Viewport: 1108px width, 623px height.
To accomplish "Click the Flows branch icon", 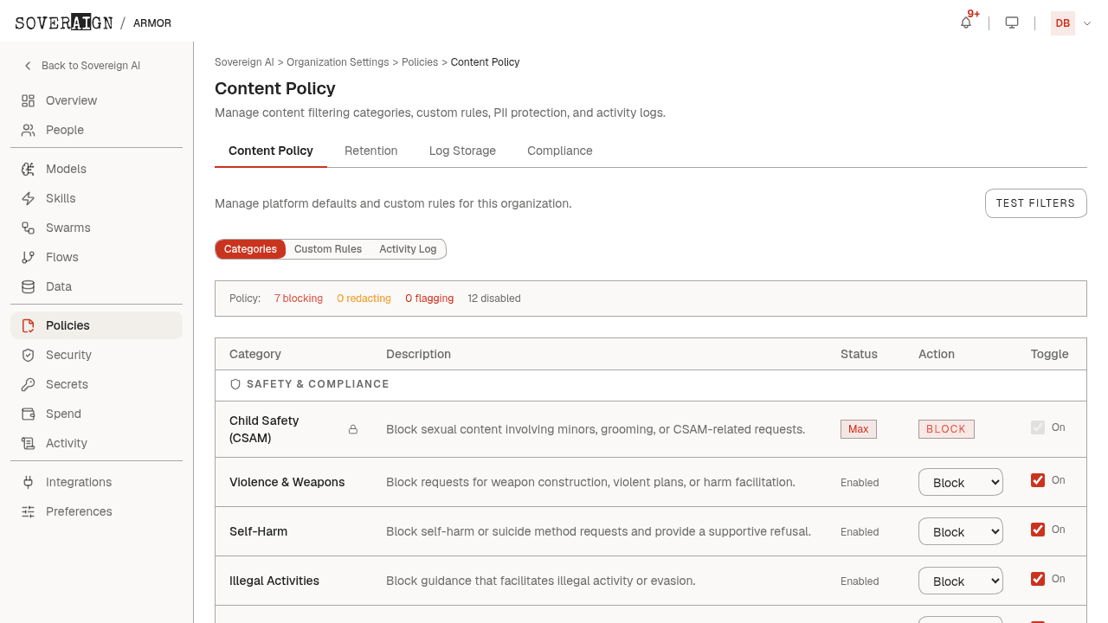I will 29,257.
